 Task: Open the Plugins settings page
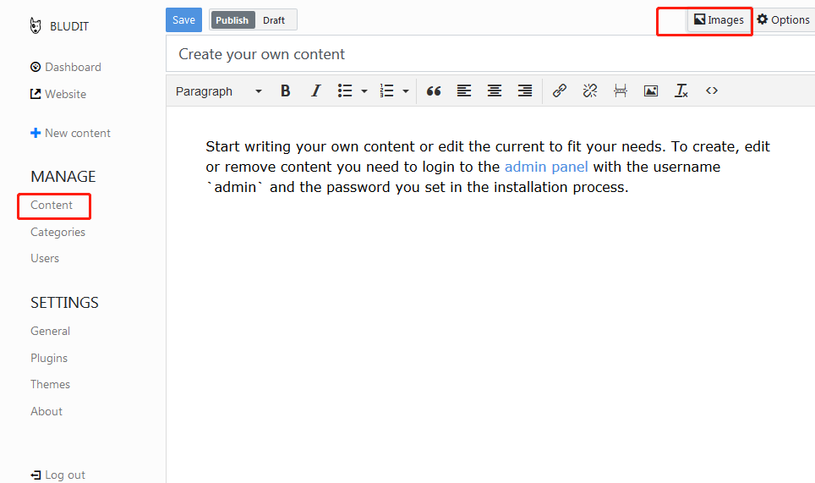(x=49, y=358)
